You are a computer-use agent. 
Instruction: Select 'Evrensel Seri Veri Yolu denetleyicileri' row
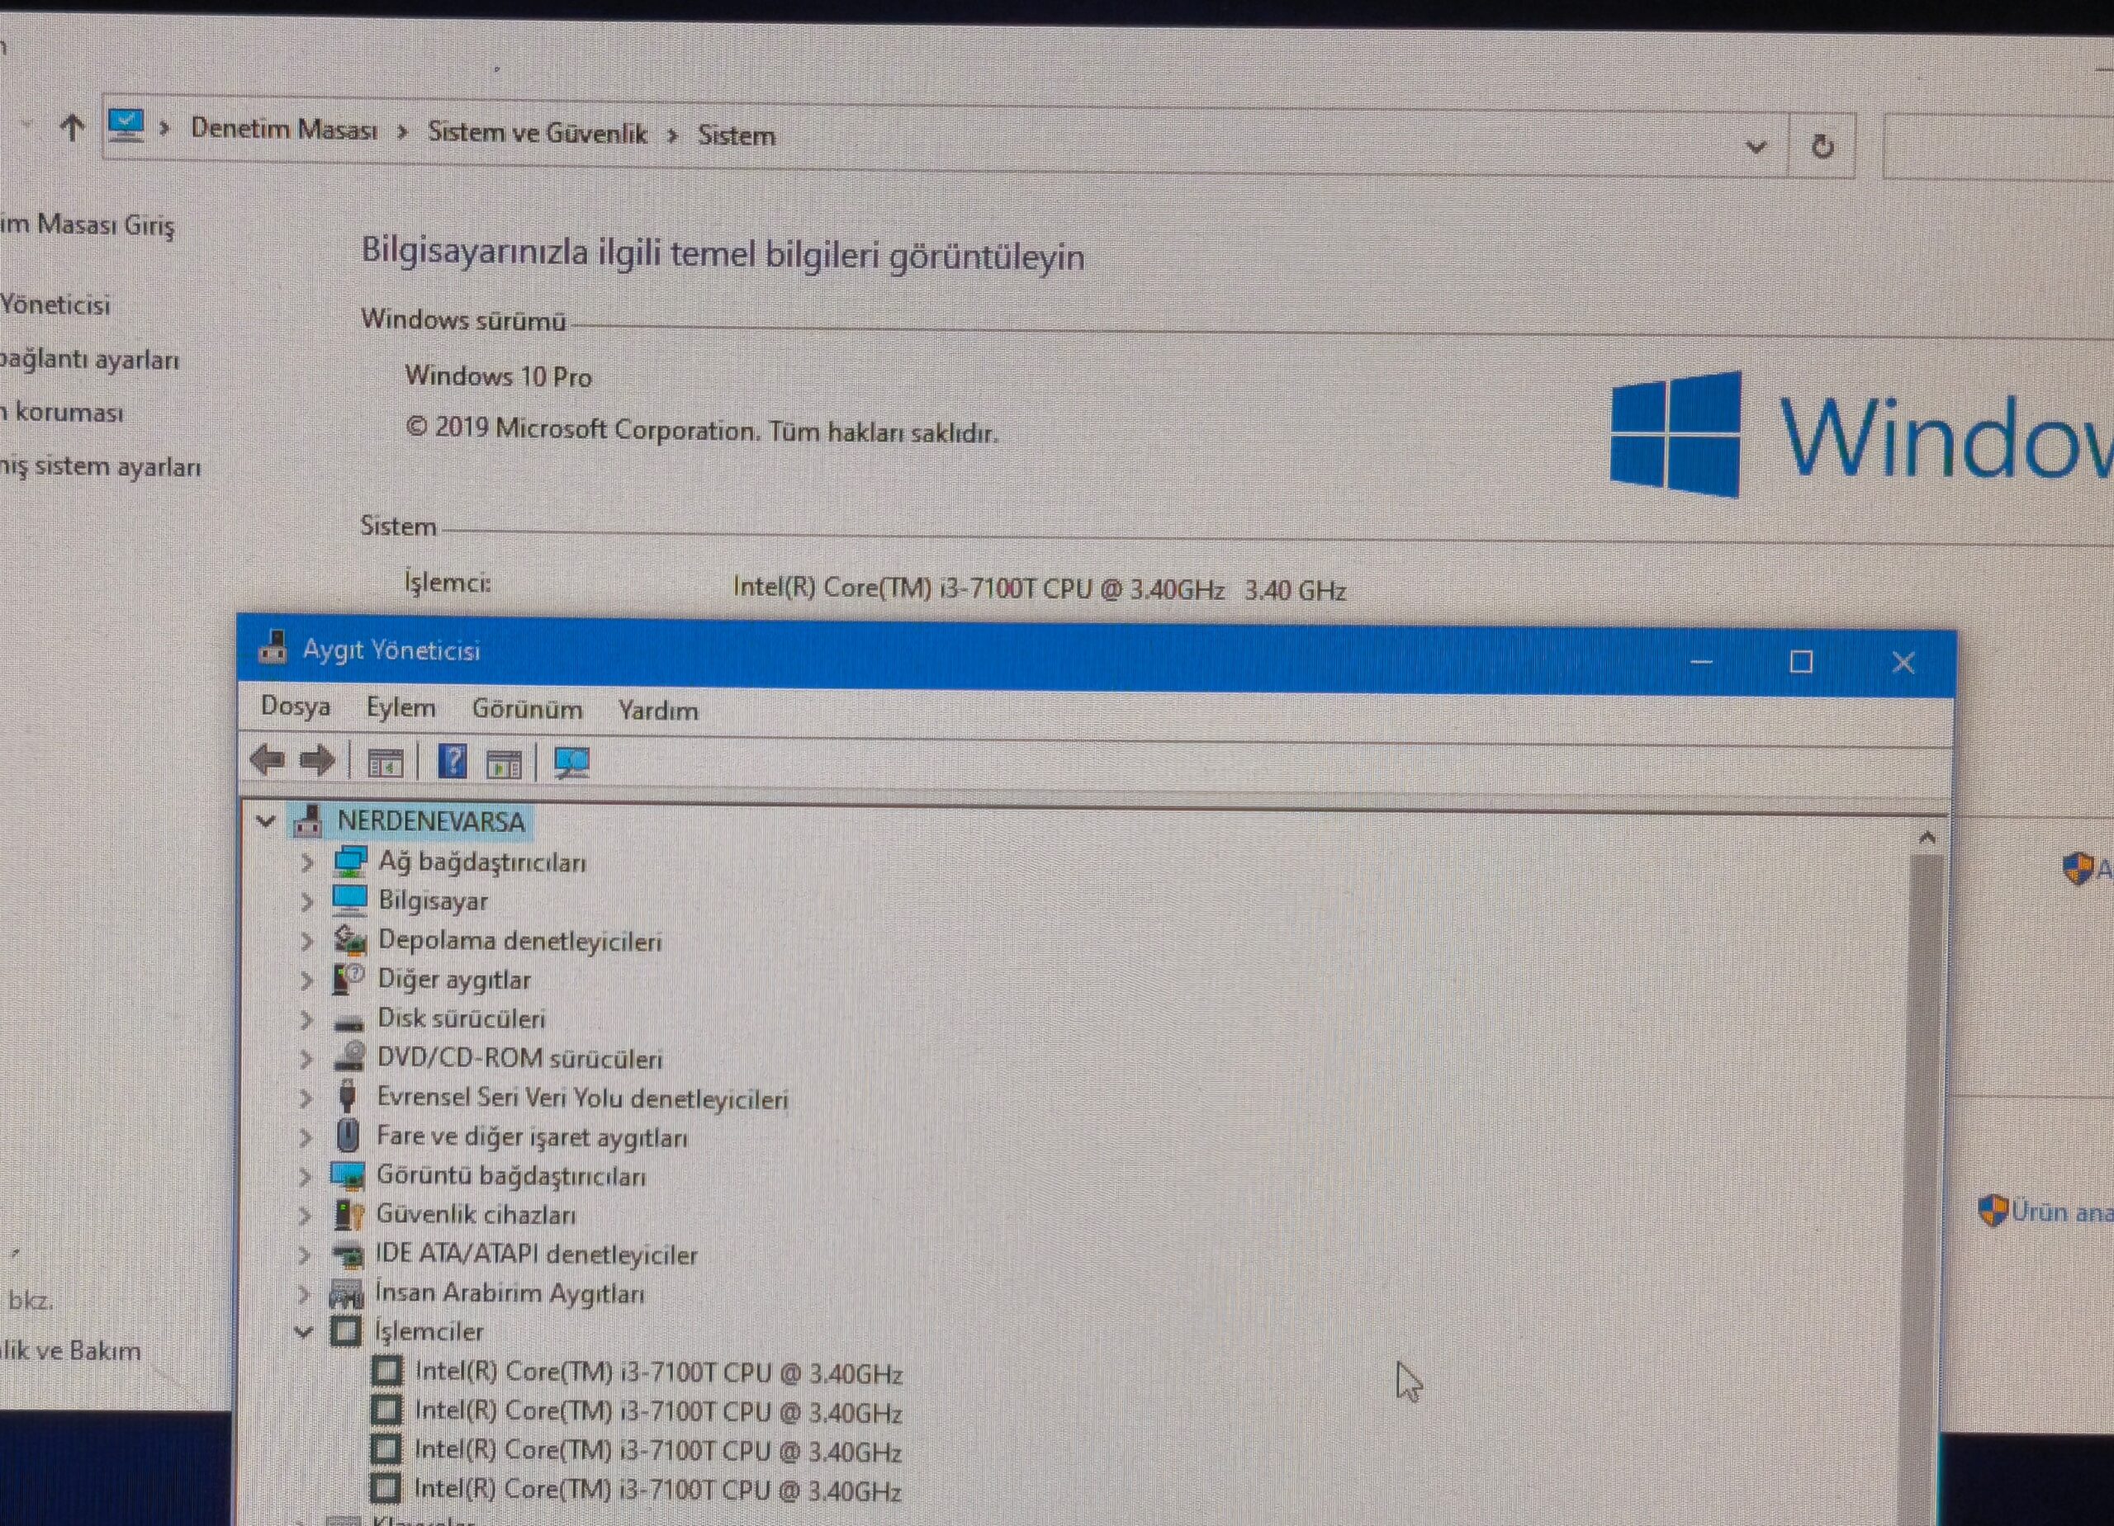(x=582, y=1098)
